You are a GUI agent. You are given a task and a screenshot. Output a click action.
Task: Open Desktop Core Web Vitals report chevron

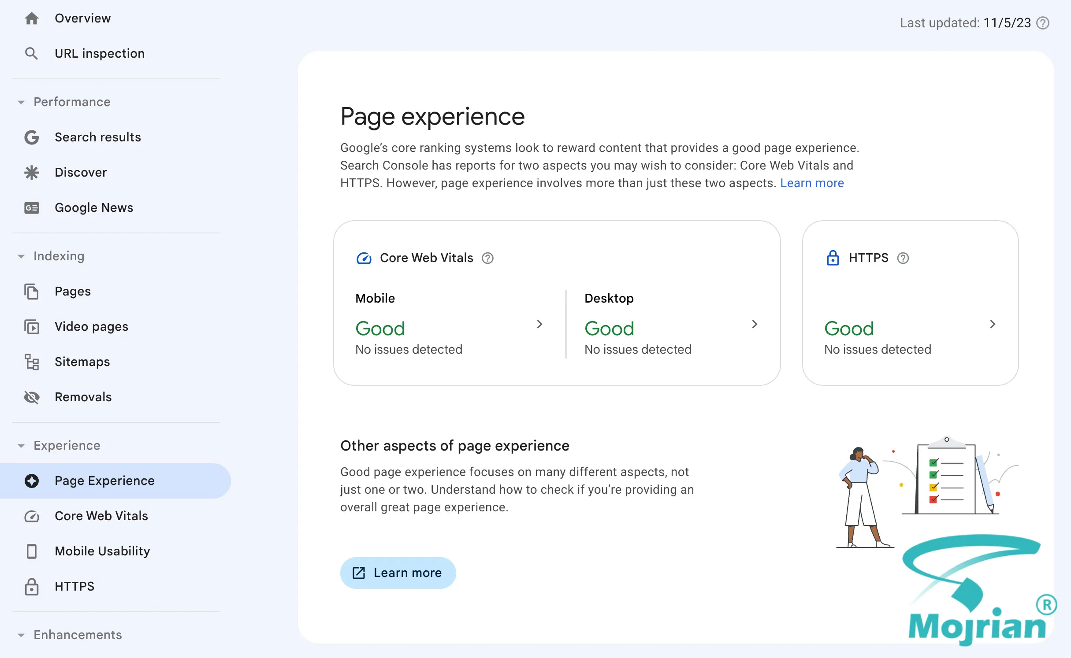(x=755, y=324)
